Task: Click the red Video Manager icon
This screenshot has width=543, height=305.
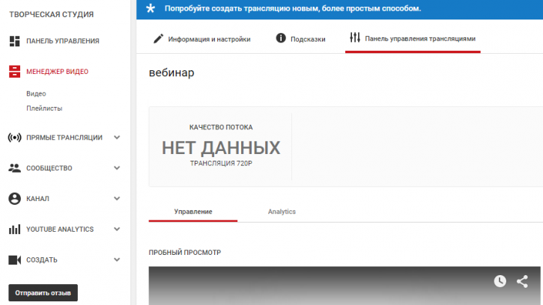Action: click(x=14, y=72)
